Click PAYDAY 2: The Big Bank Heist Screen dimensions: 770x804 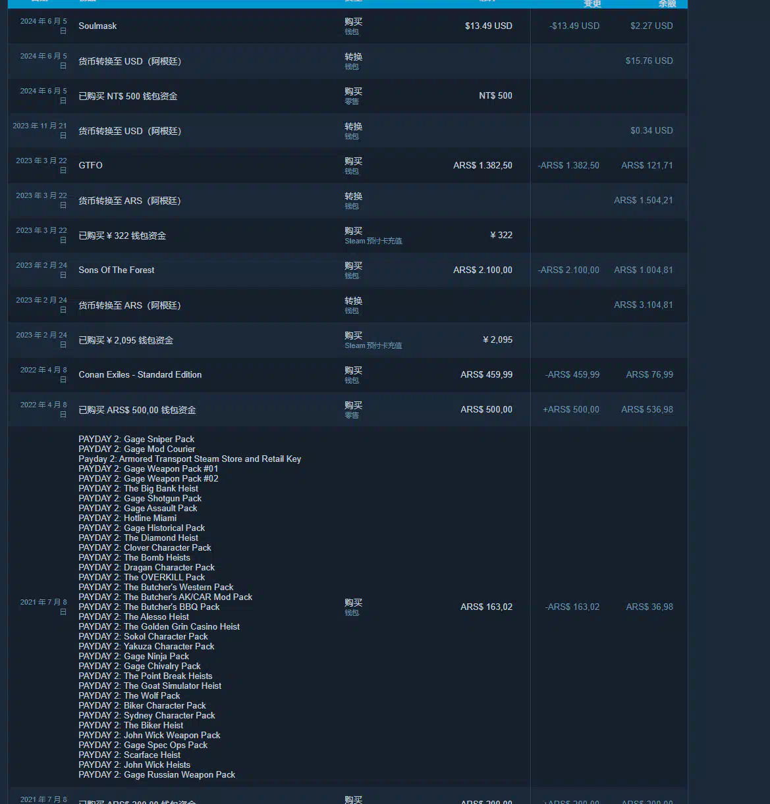point(138,488)
